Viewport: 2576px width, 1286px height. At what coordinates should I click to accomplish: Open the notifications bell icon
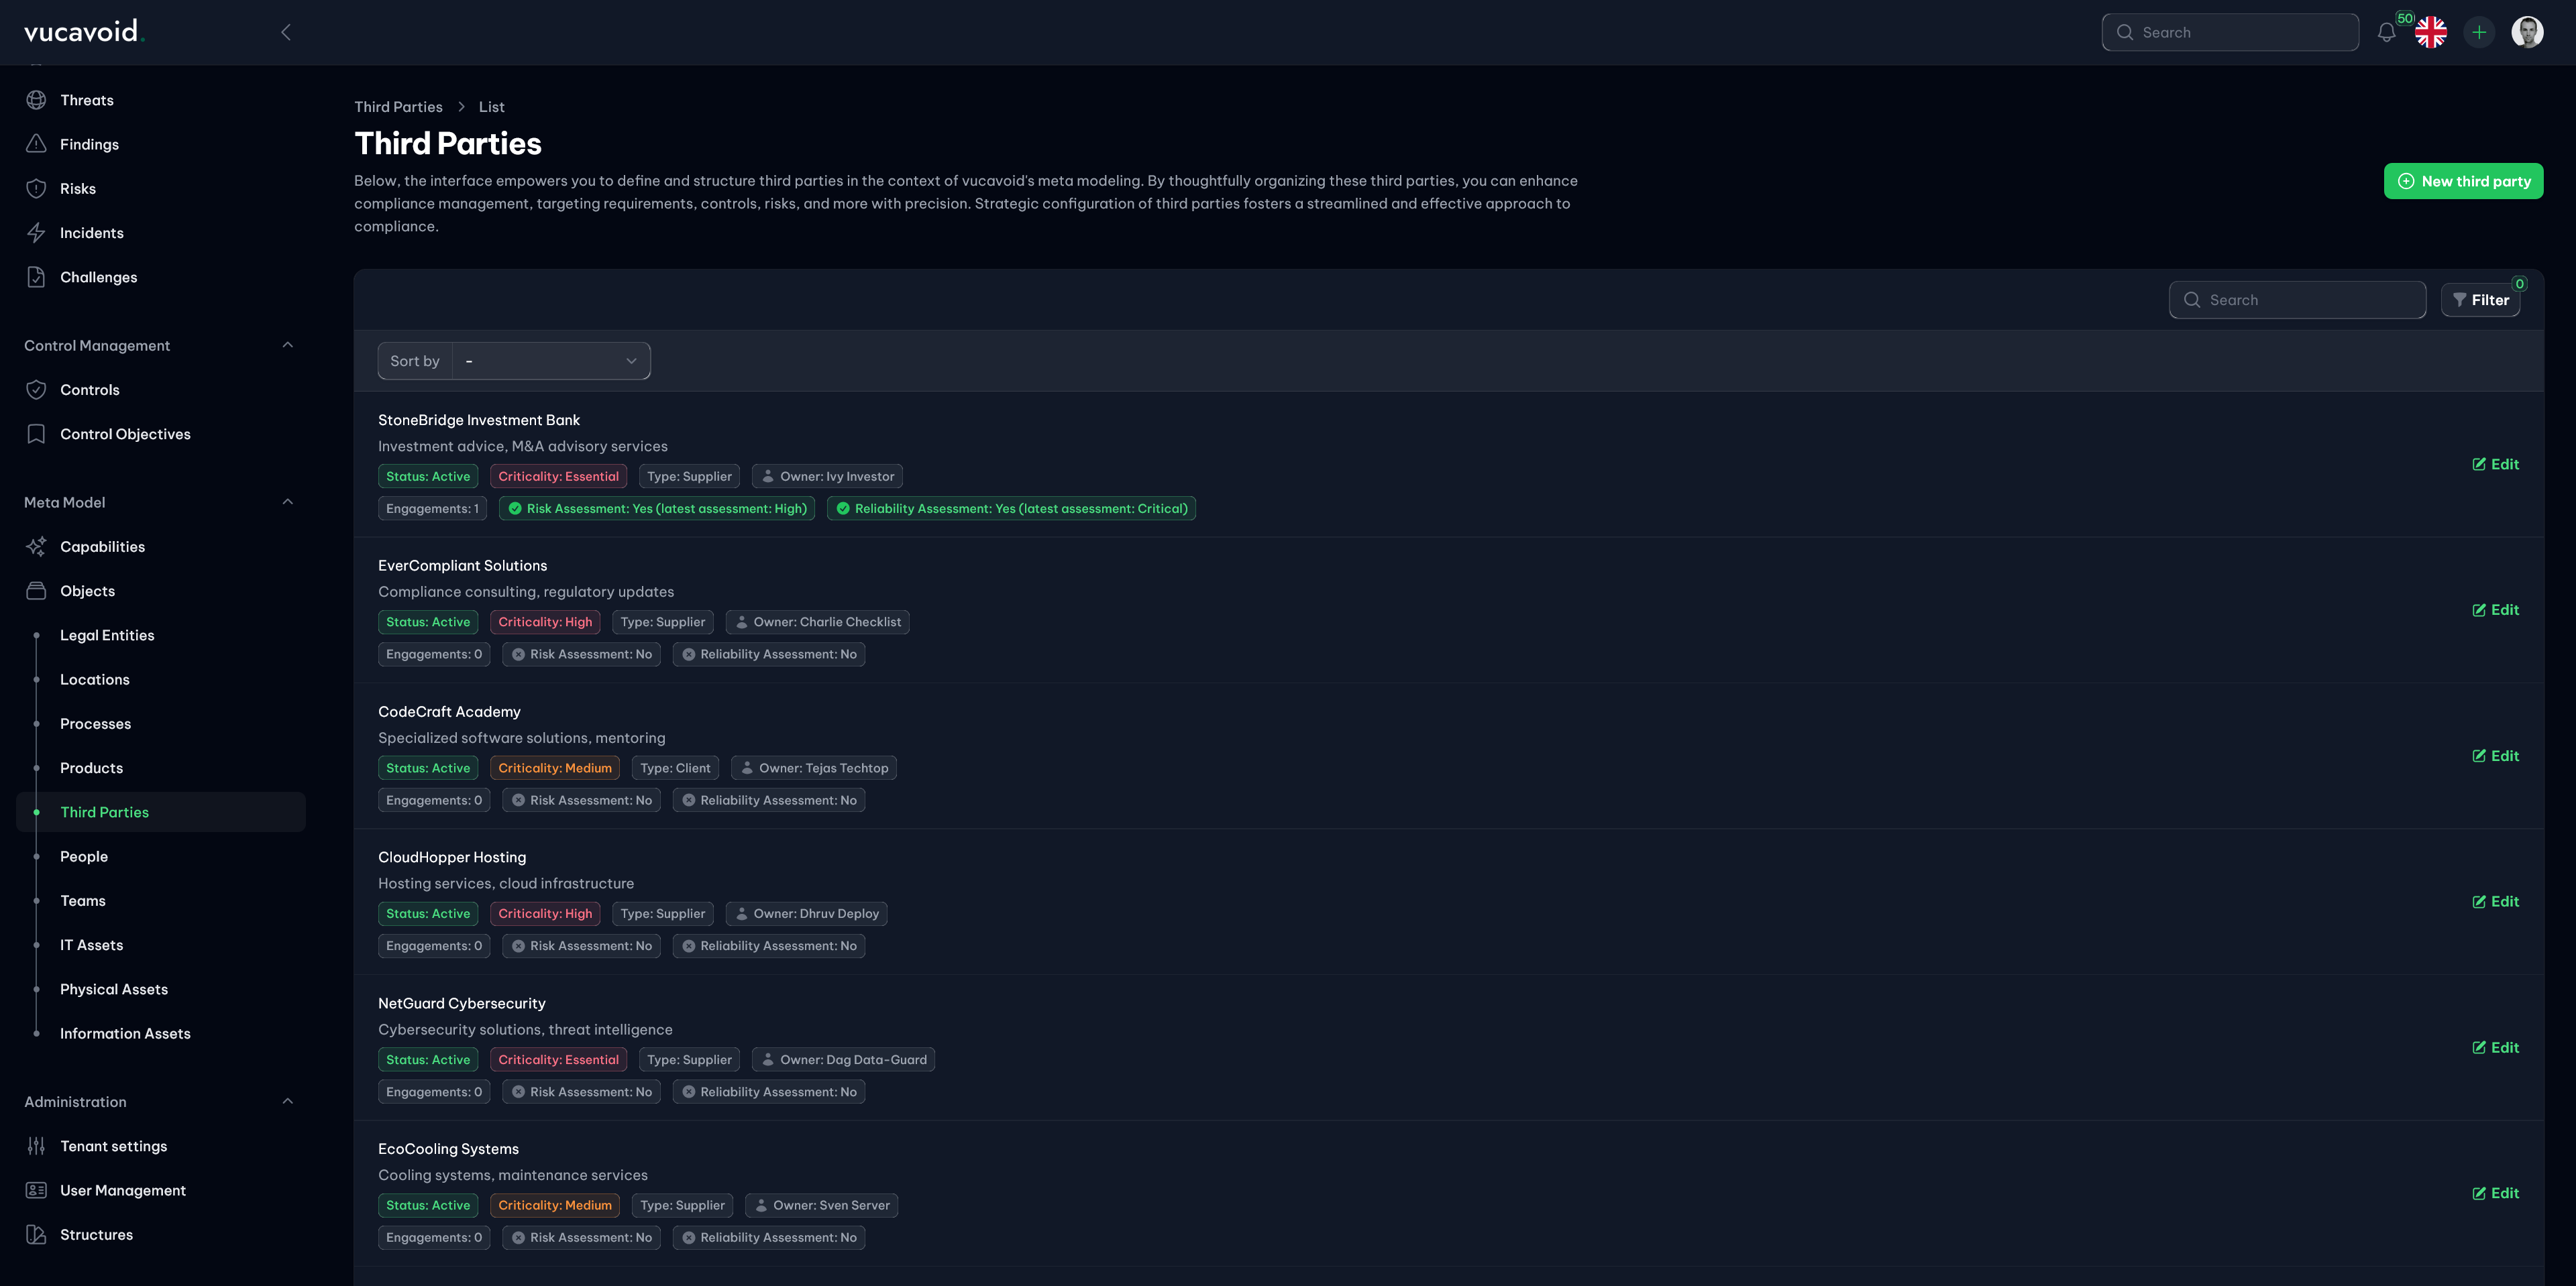click(x=2386, y=32)
